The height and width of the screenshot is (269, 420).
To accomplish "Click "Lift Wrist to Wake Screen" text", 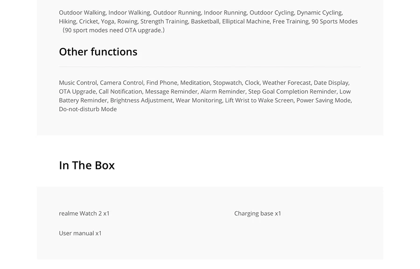I will coord(259,101).
